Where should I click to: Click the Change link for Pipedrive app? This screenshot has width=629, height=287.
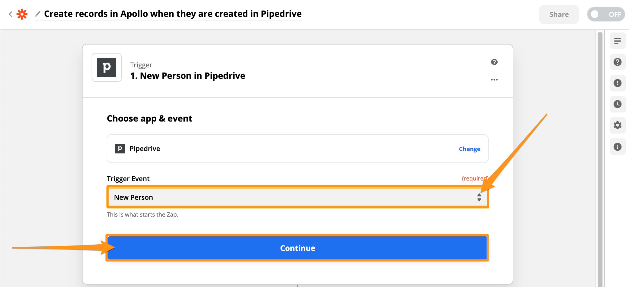coord(470,149)
